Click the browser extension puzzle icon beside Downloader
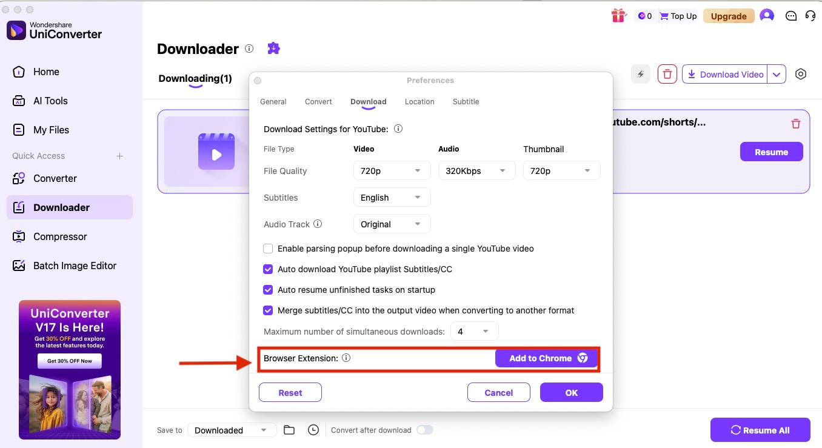Viewport: 822px width, 448px height. [x=273, y=48]
